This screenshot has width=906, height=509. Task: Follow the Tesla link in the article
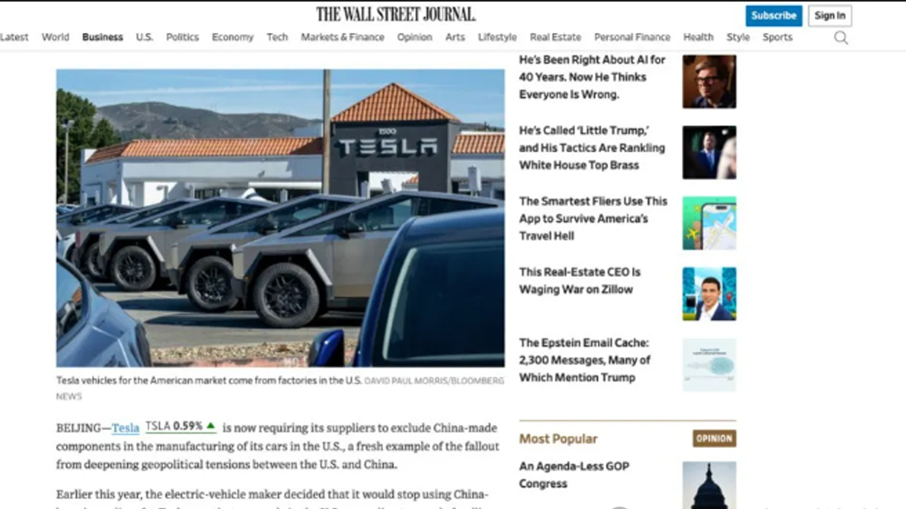[x=125, y=428]
